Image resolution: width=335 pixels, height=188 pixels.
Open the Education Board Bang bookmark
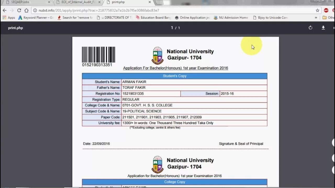(153, 17)
